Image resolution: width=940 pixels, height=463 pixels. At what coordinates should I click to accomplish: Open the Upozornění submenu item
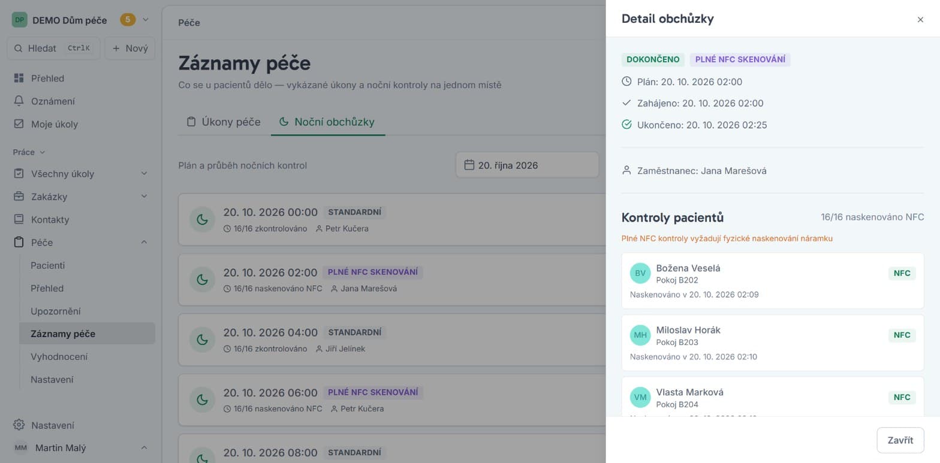point(56,311)
